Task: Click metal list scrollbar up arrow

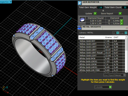Action: point(126,37)
